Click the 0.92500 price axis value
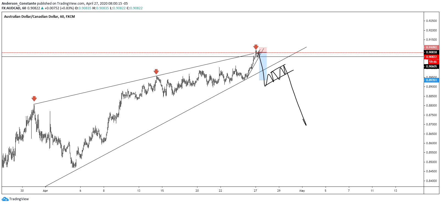The image size is (441, 204). [431, 21]
